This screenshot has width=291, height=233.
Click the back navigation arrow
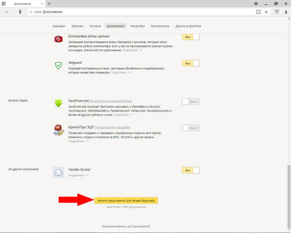click(7, 12)
